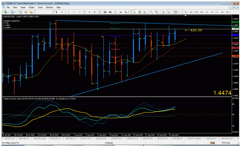The image size is (241, 146).
Task: Select the Vertical Line drawing tool
Action: pyautogui.click(x=68, y=12)
